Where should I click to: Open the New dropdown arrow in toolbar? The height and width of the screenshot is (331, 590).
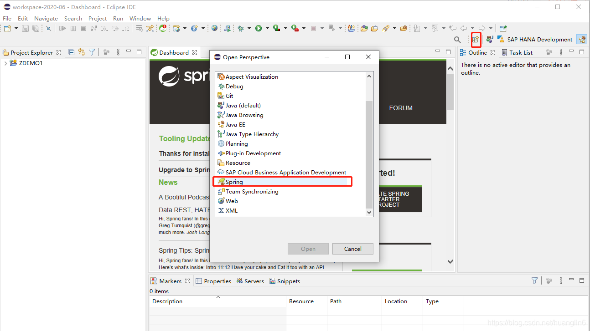(x=16, y=28)
